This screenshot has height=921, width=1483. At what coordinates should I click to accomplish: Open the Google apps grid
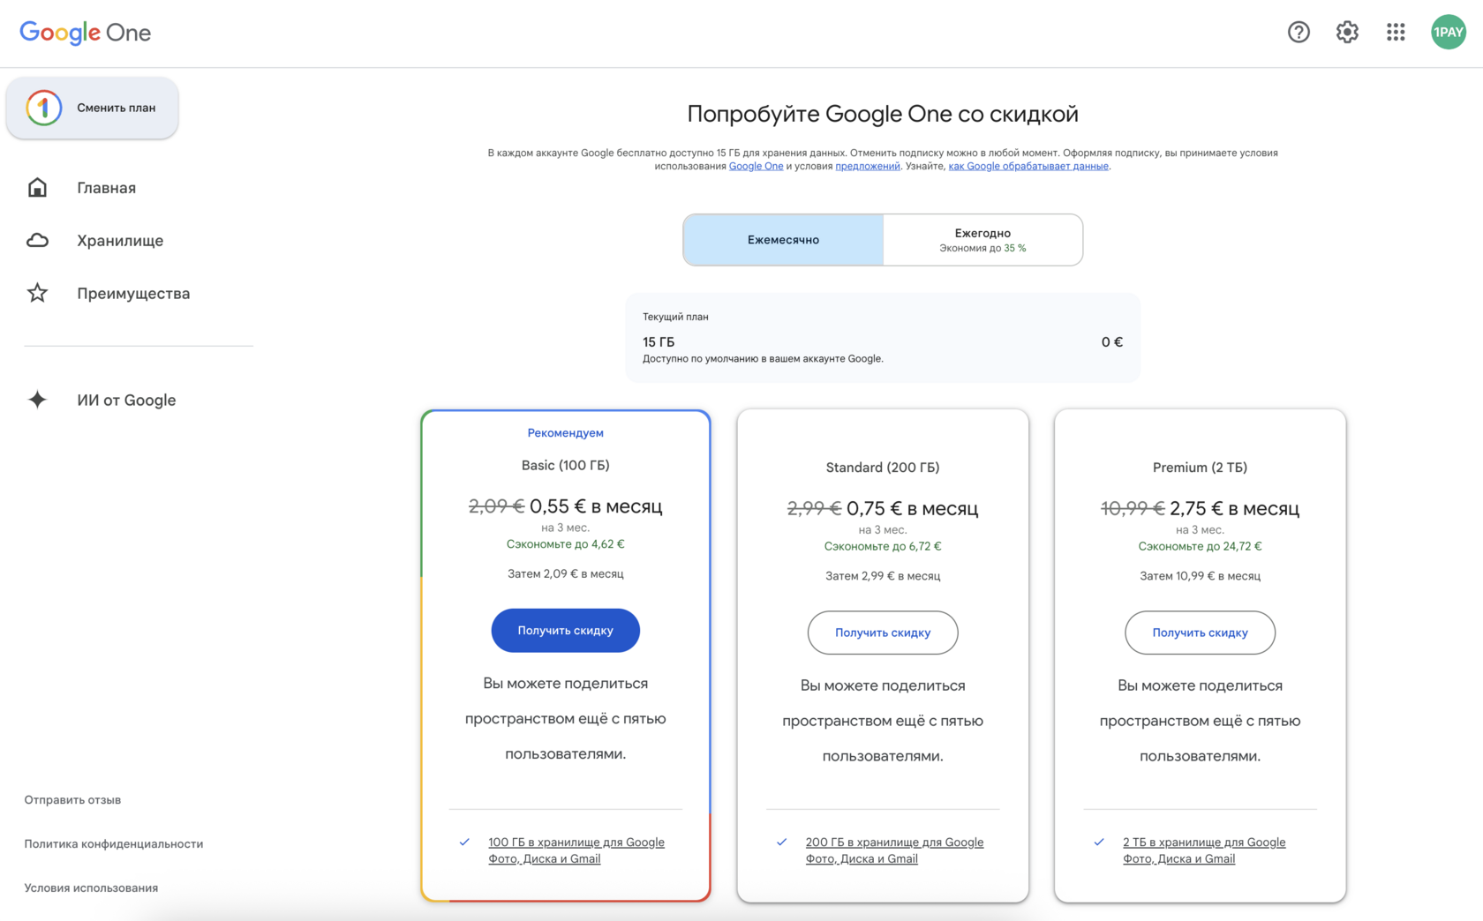[1396, 33]
